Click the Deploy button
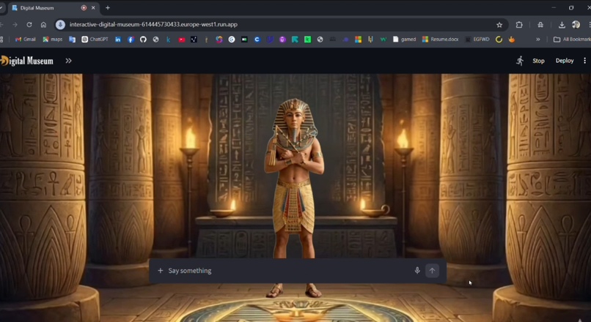Viewport: 591px width, 322px height. point(565,61)
